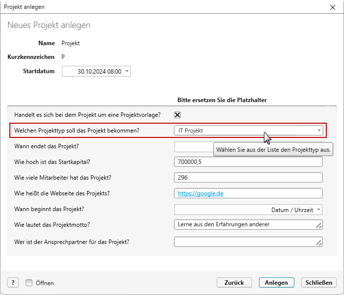Open the Datum / Uhrzeit dropdown
344x295 pixels.
tap(318, 210)
